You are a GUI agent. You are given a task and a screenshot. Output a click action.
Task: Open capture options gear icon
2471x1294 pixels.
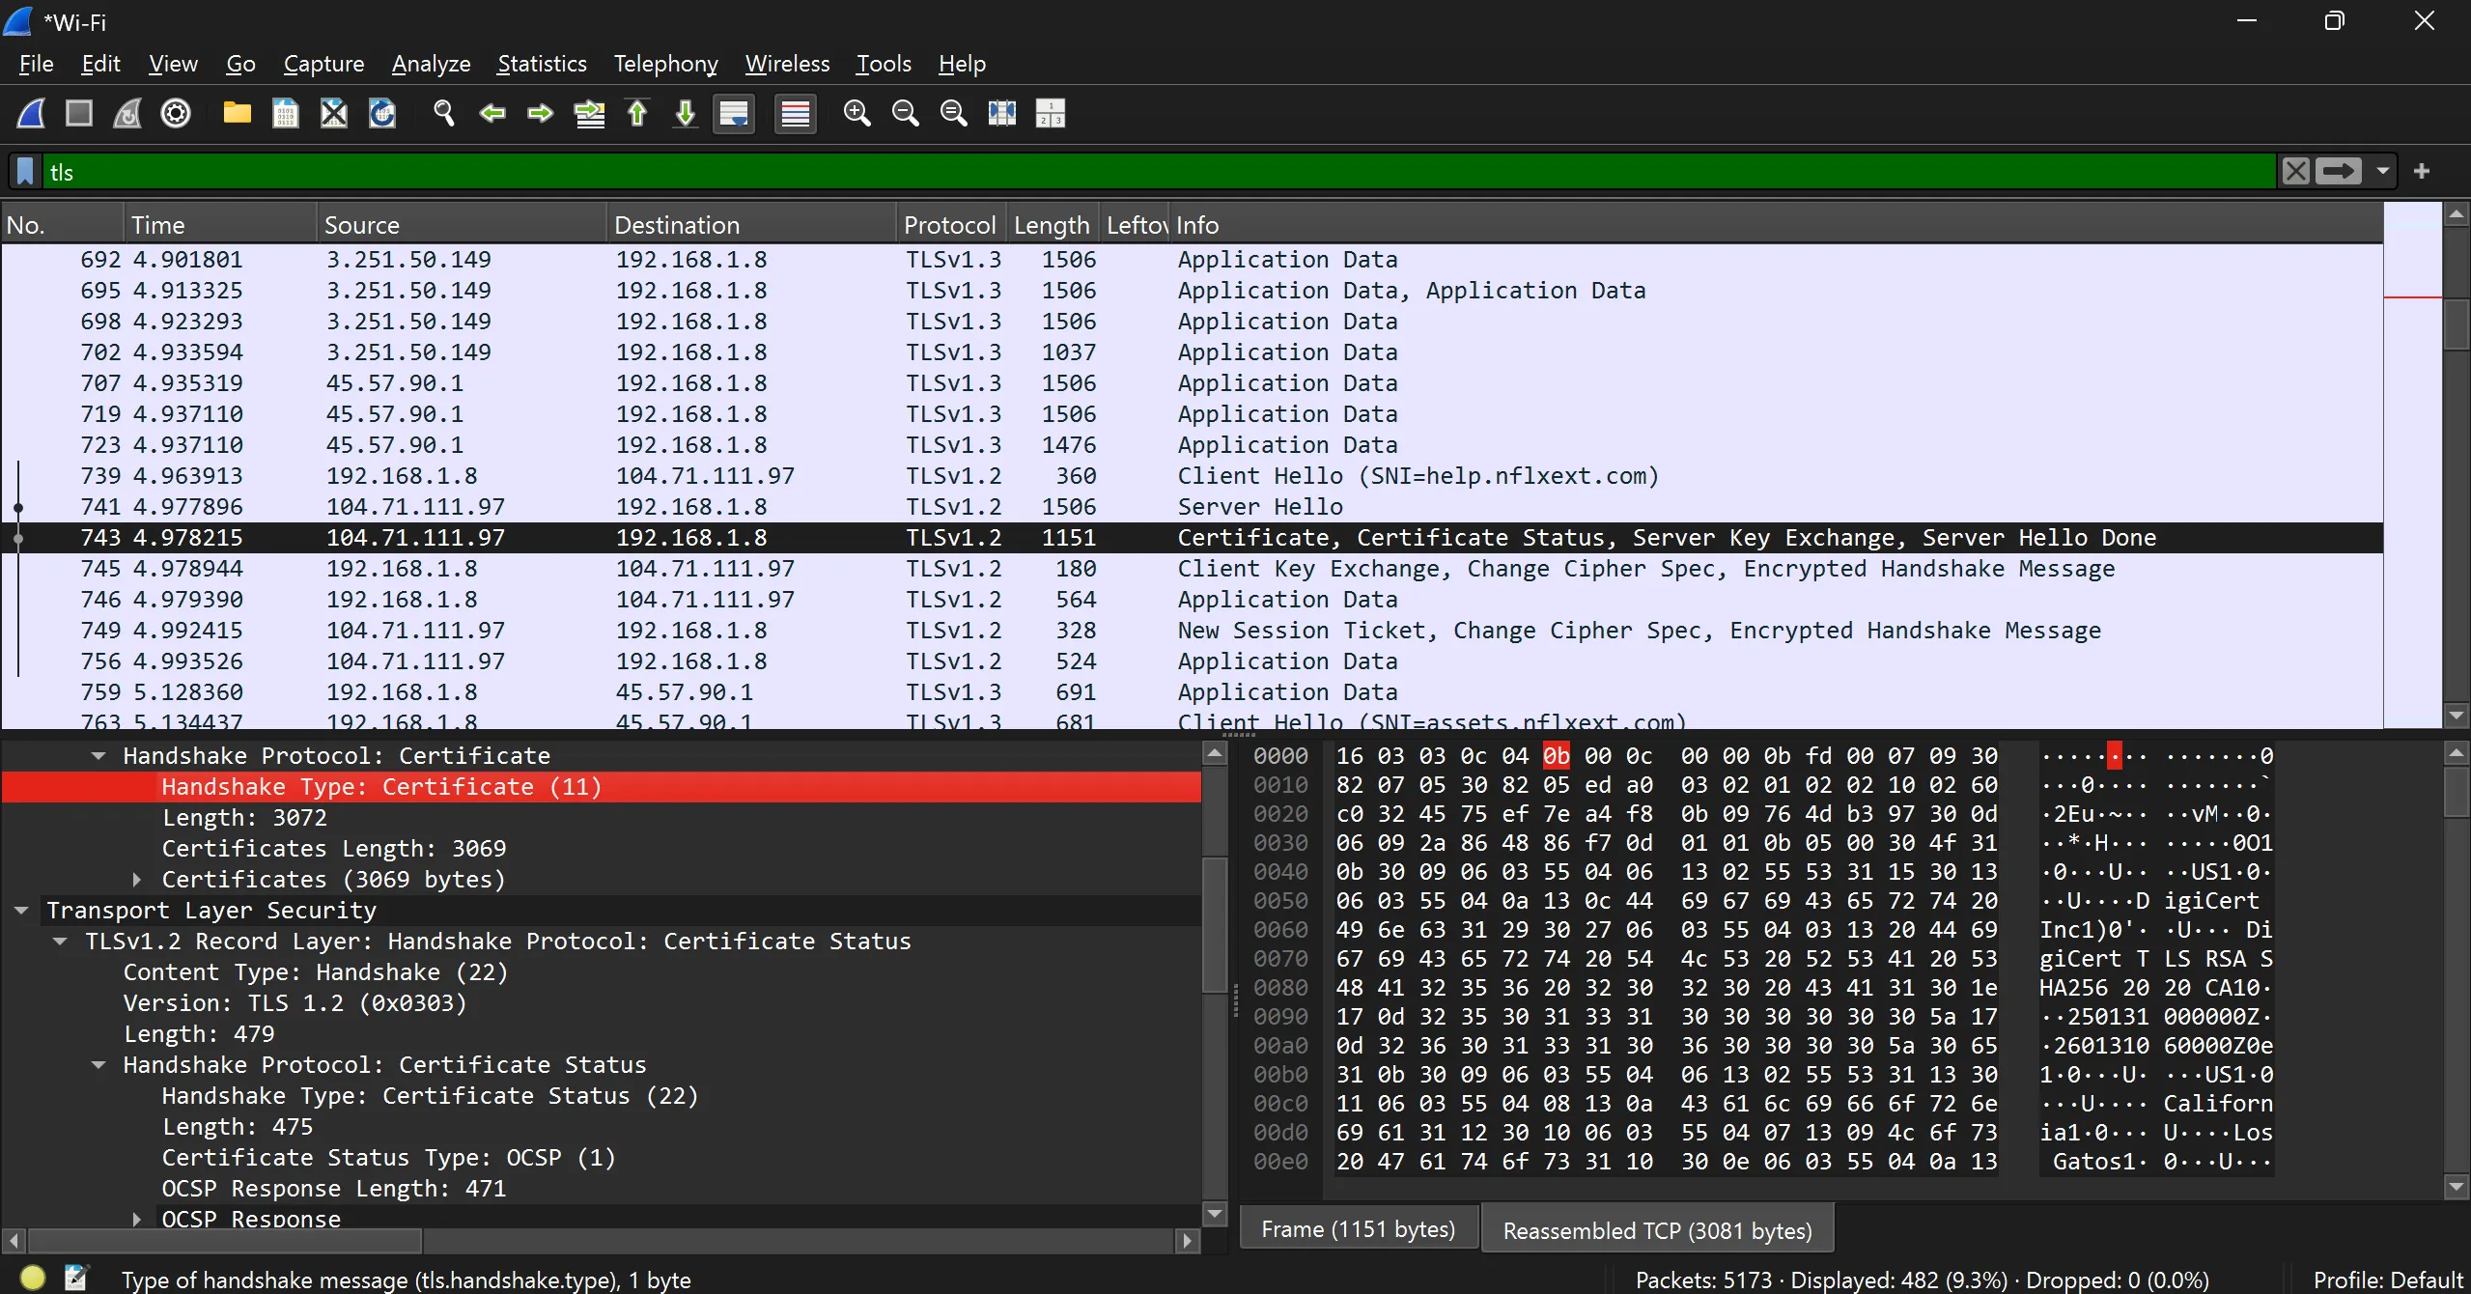tap(176, 114)
